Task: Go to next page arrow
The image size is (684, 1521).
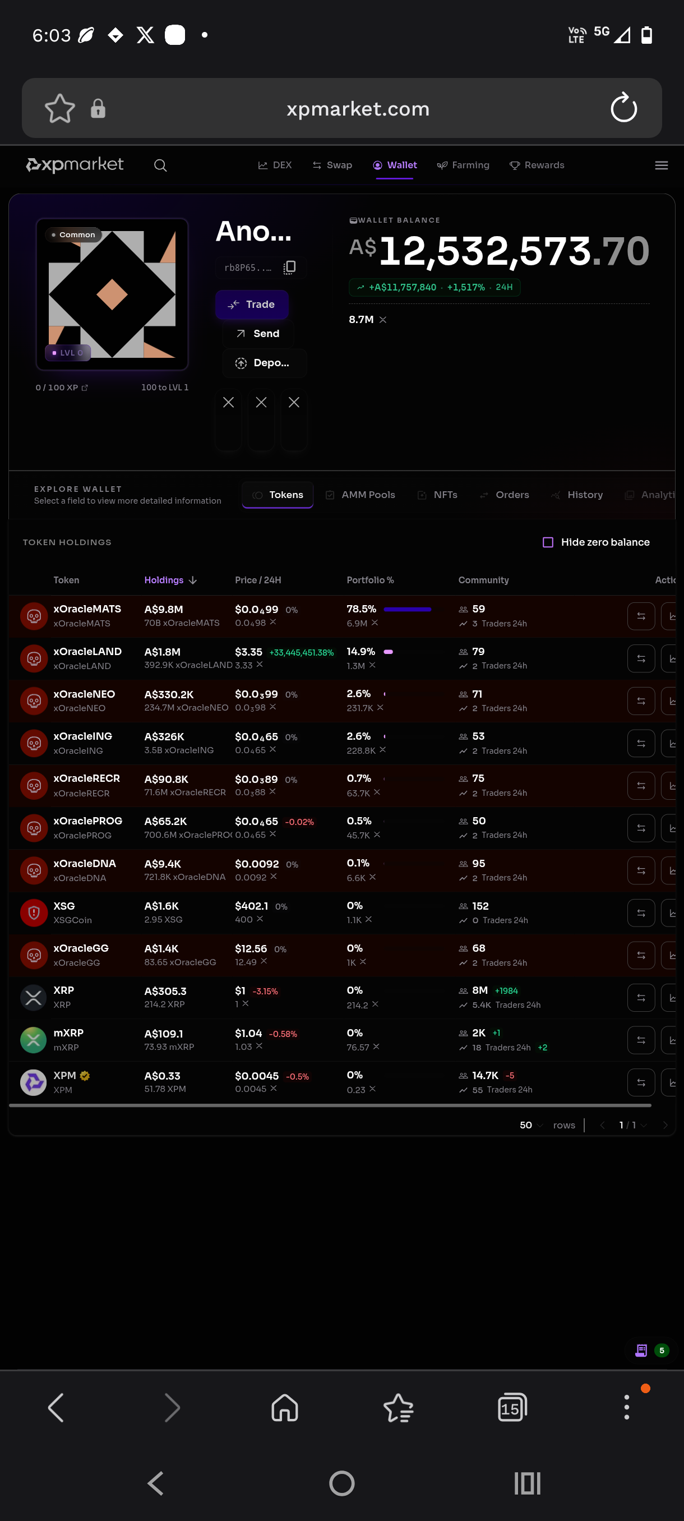Action: (x=665, y=1125)
